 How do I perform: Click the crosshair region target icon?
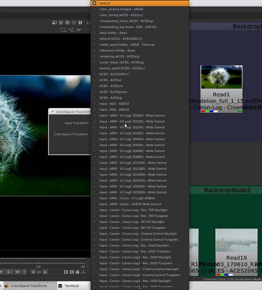74,23
